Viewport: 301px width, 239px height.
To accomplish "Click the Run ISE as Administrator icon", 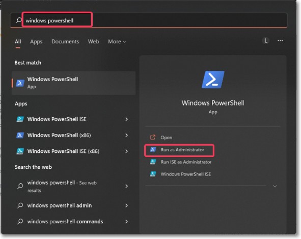I will click(153, 162).
